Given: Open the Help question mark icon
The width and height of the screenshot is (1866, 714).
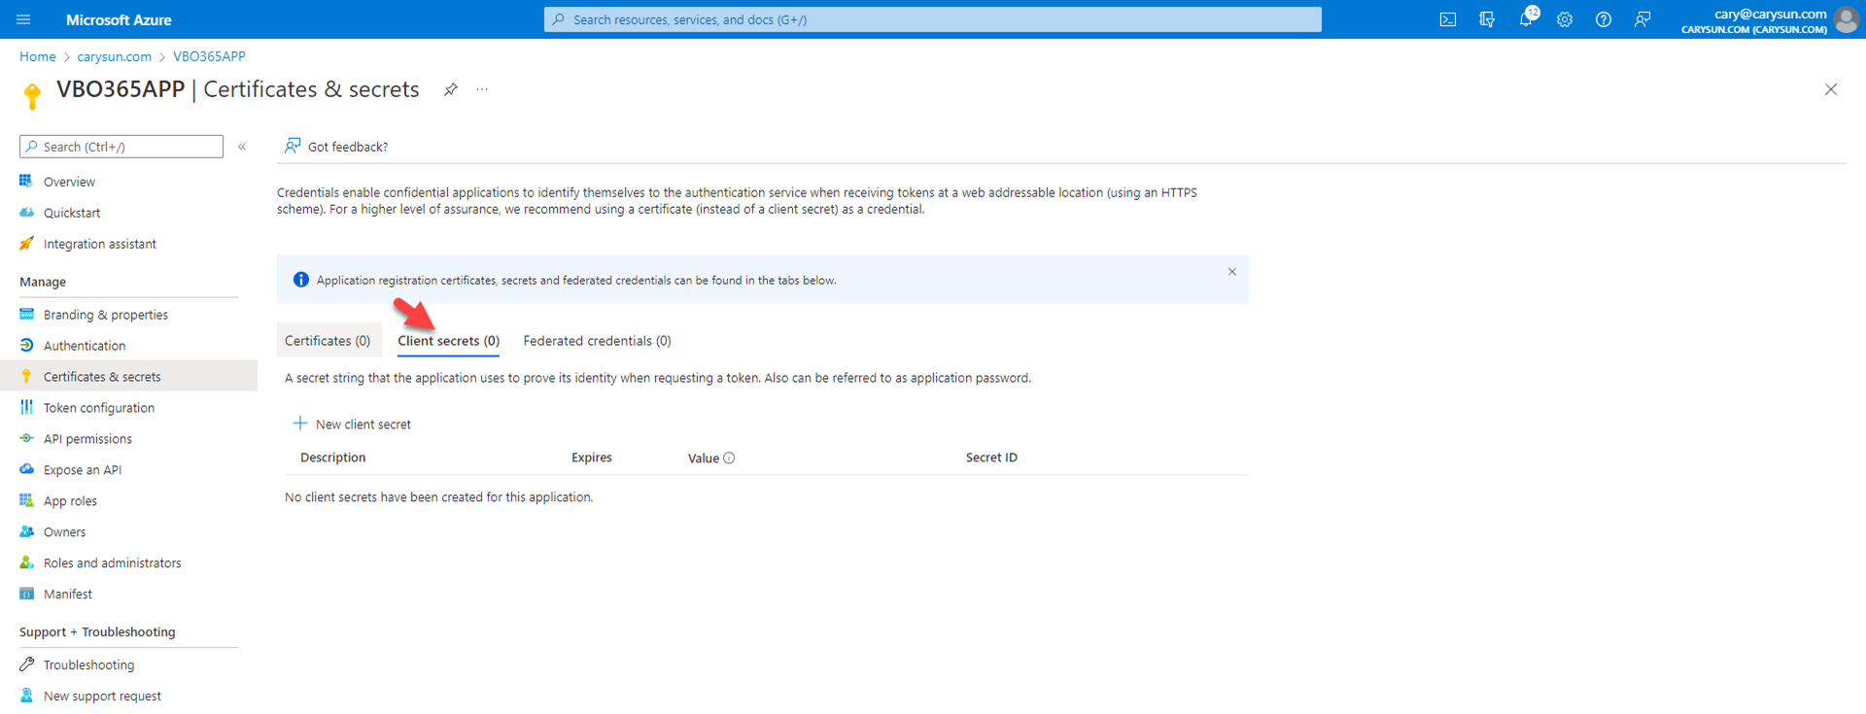Looking at the screenshot, I should [x=1604, y=19].
